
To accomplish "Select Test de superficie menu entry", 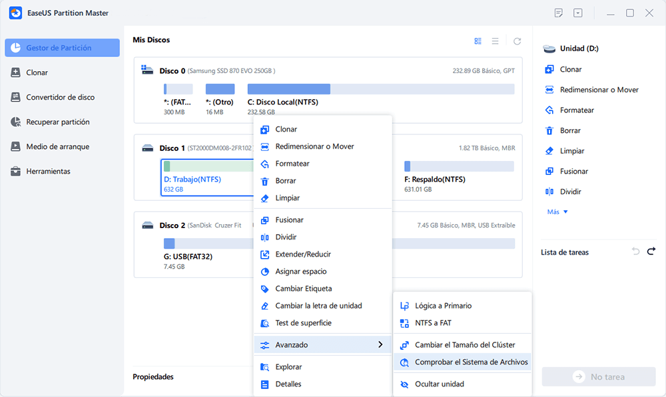I will pyautogui.click(x=322, y=323).
